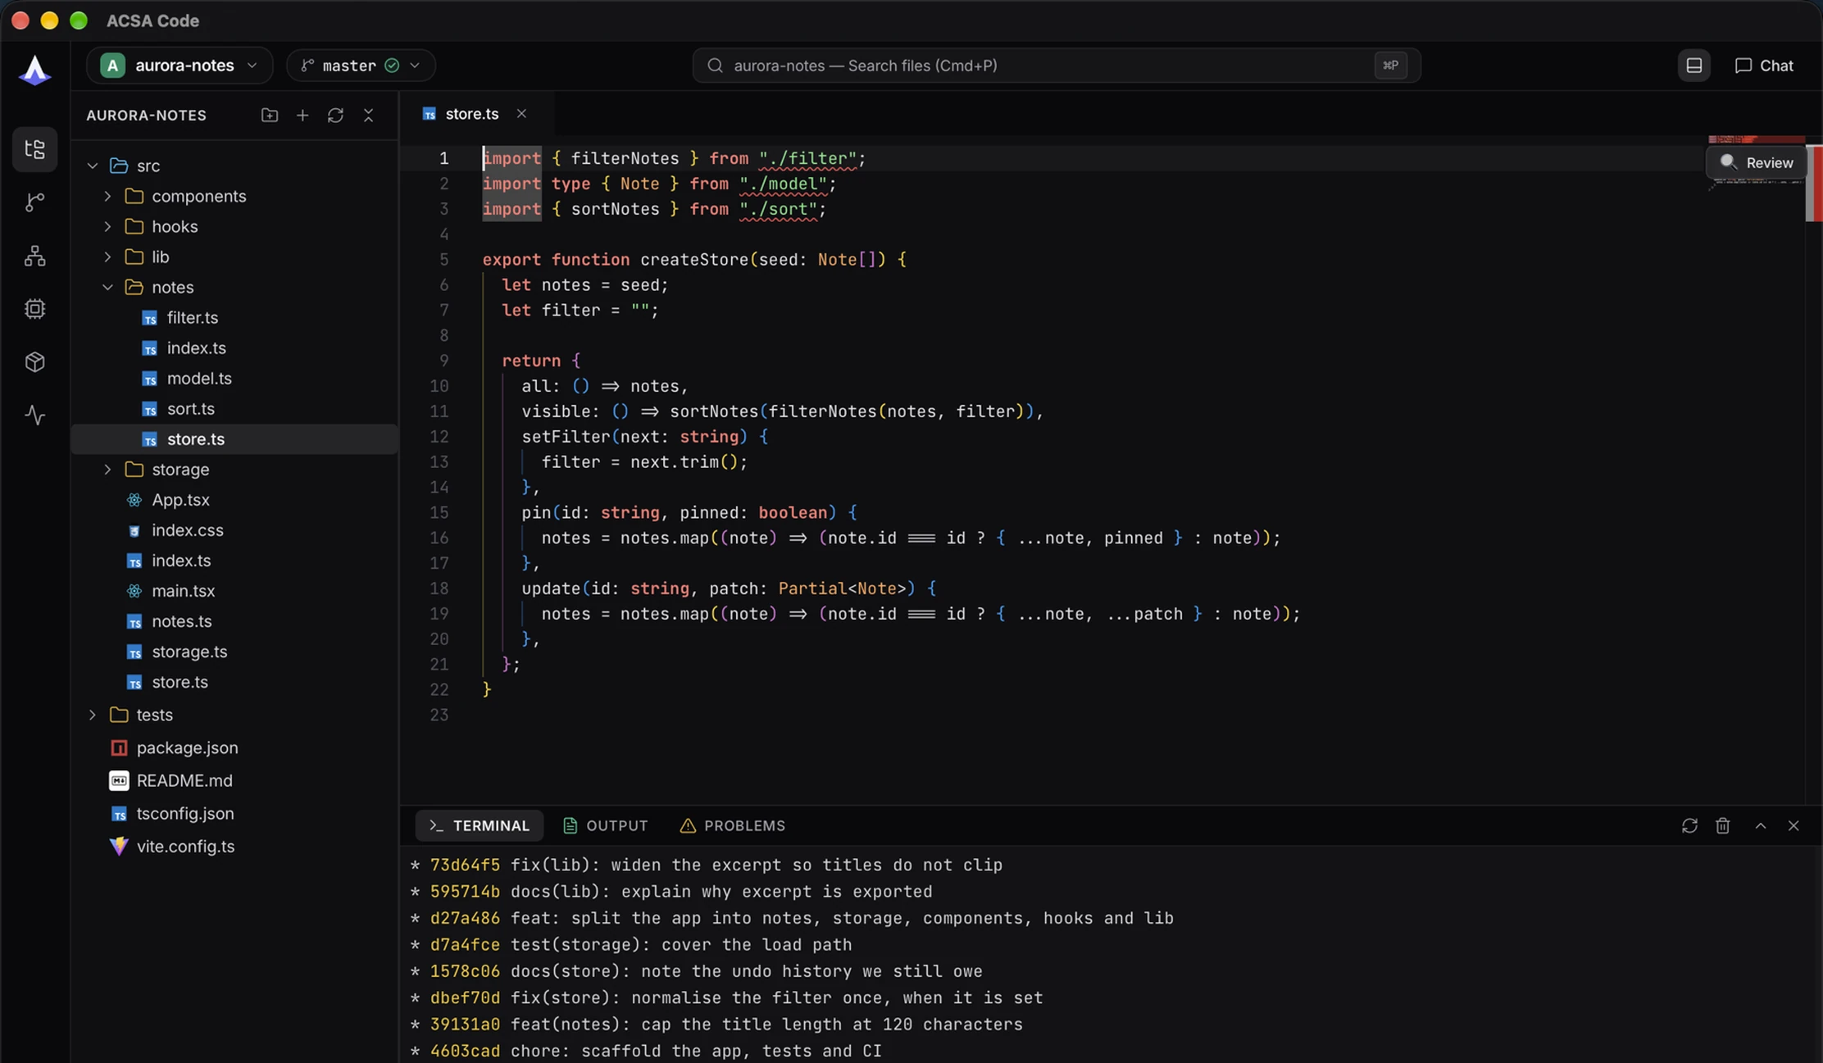This screenshot has height=1063, width=1823.
Task: Create a new file with plus icon
Action: [302, 116]
